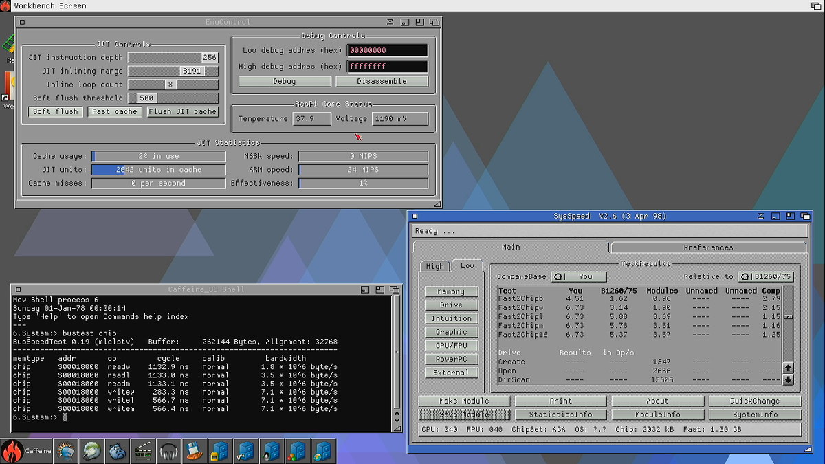Launch the blue hippo dock icon
This screenshot has width=825, height=464.
118,451
